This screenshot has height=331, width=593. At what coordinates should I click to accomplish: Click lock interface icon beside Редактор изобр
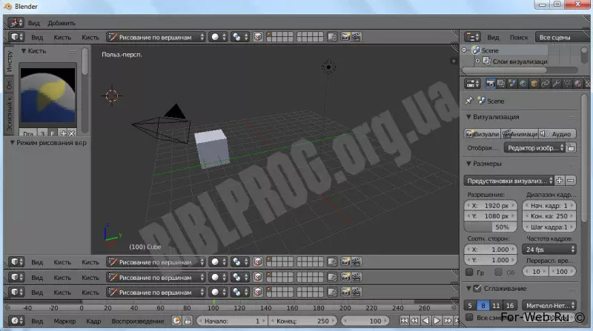[571, 148]
